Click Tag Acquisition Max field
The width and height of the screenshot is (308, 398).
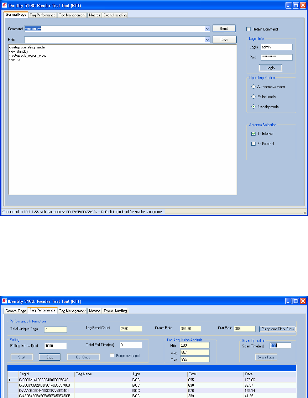pos(195,360)
